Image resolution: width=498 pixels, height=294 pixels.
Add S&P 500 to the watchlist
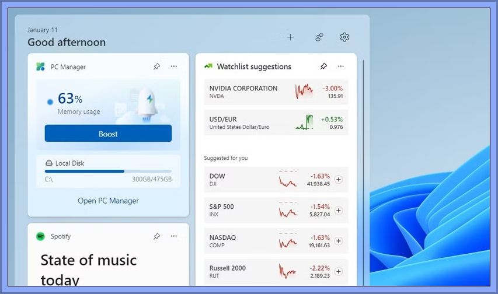pyautogui.click(x=339, y=211)
